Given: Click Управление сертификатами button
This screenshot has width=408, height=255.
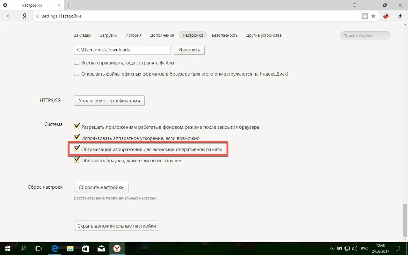Looking at the screenshot, I should click(109, 100).
